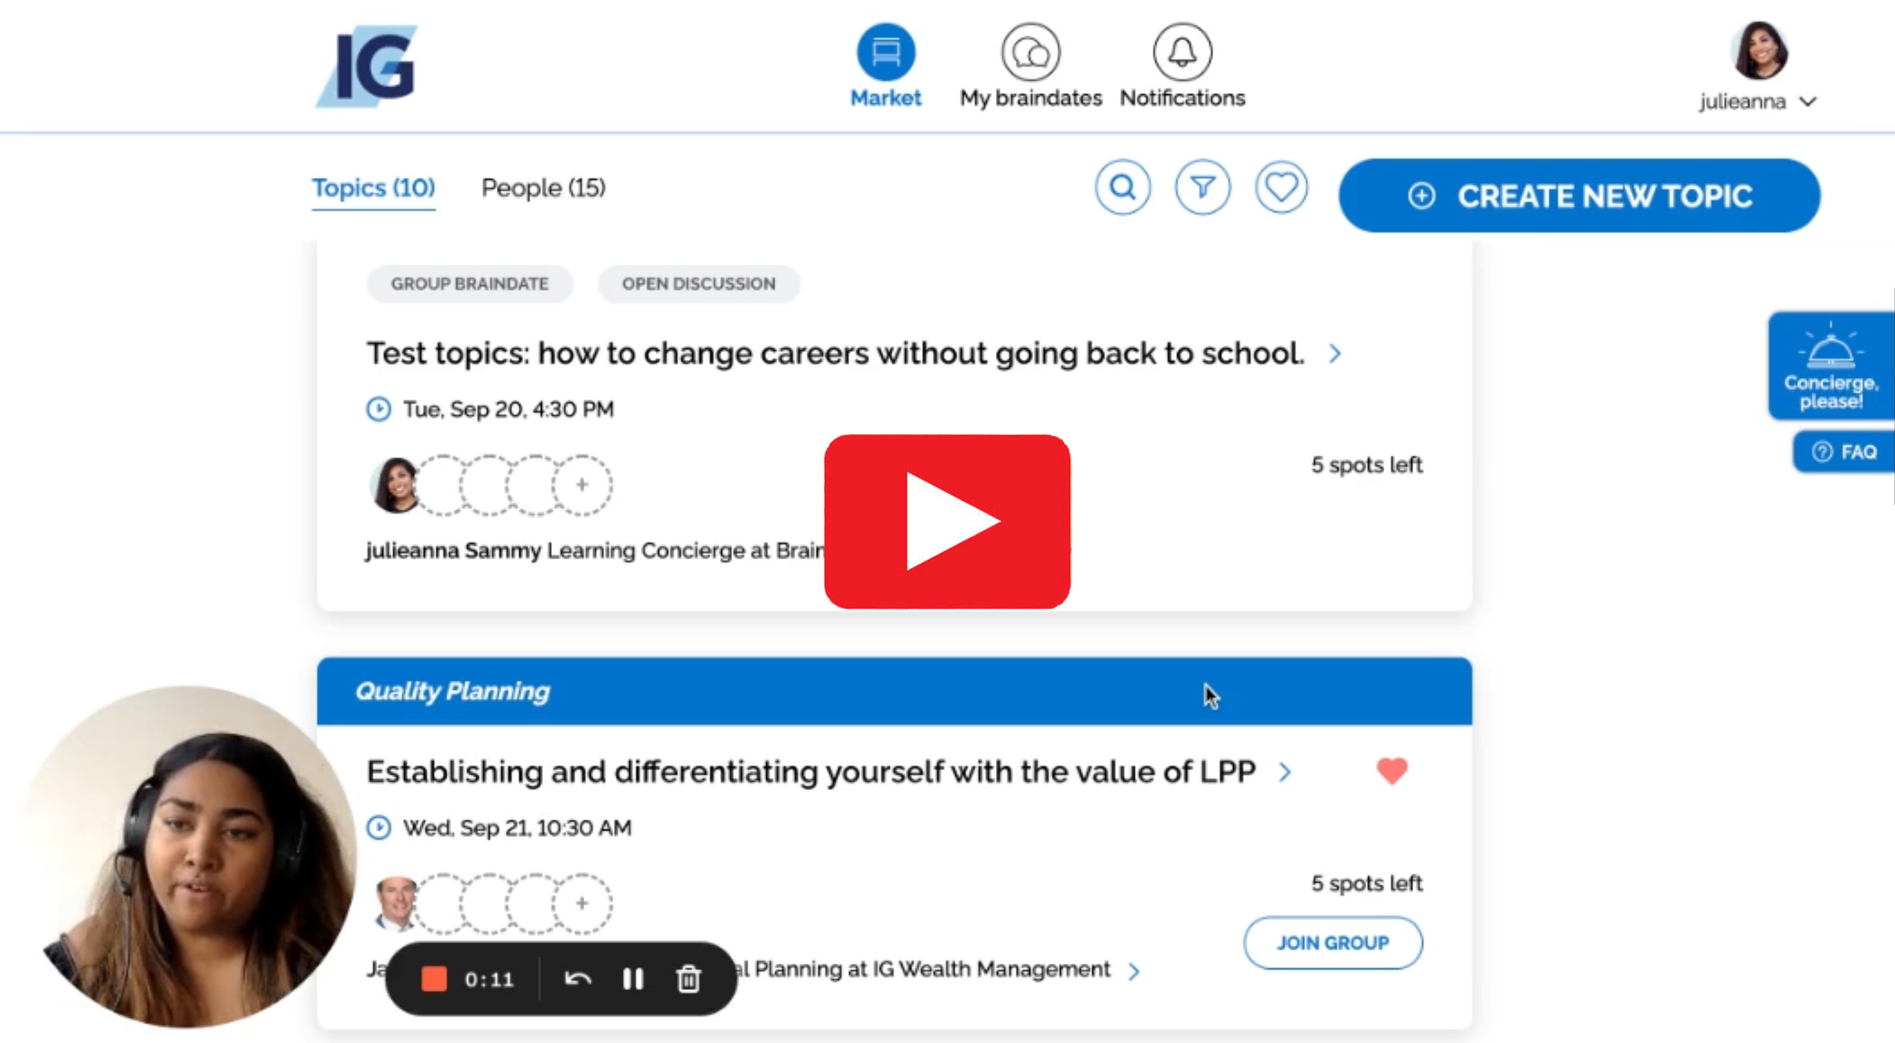Open My braindates chat icon
1895x1043 pixels.
(1030, 52)
